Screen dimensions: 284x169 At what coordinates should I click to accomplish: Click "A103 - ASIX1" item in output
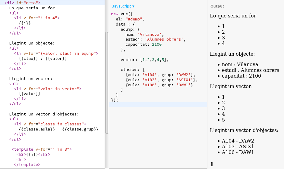[238, 146]
